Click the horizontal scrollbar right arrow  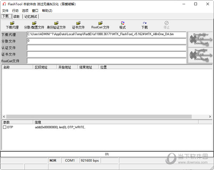coord(210,117)
